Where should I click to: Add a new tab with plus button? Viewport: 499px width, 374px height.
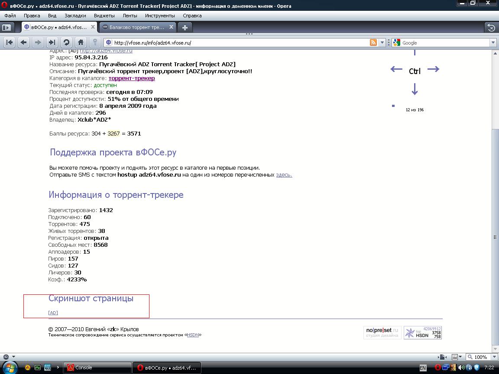(x=185, y=27)
